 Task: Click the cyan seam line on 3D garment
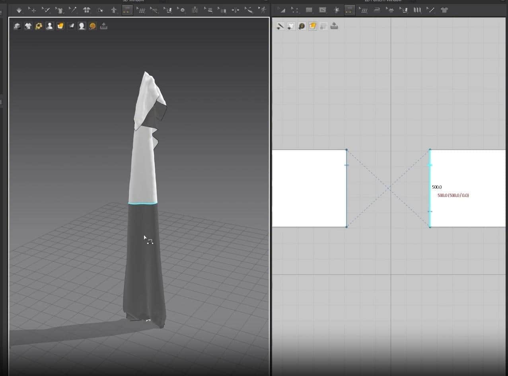click(x=143, y=204)
